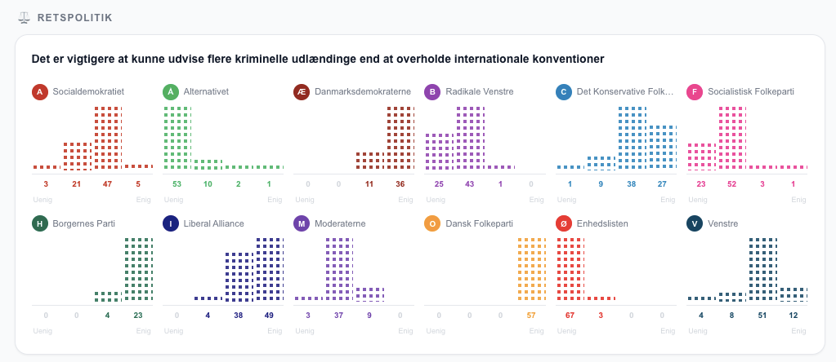Viewport: 836px width, 362px height.
Task: Click the value 25 under Radikale Venstre
Action: [439, 184]
